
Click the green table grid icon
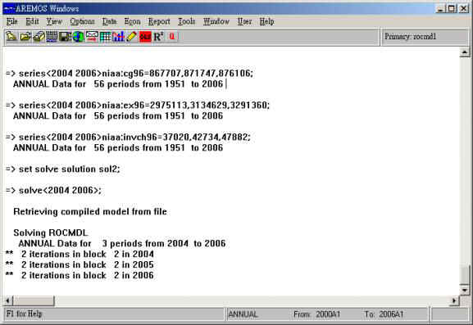click(x=105, y=37)
